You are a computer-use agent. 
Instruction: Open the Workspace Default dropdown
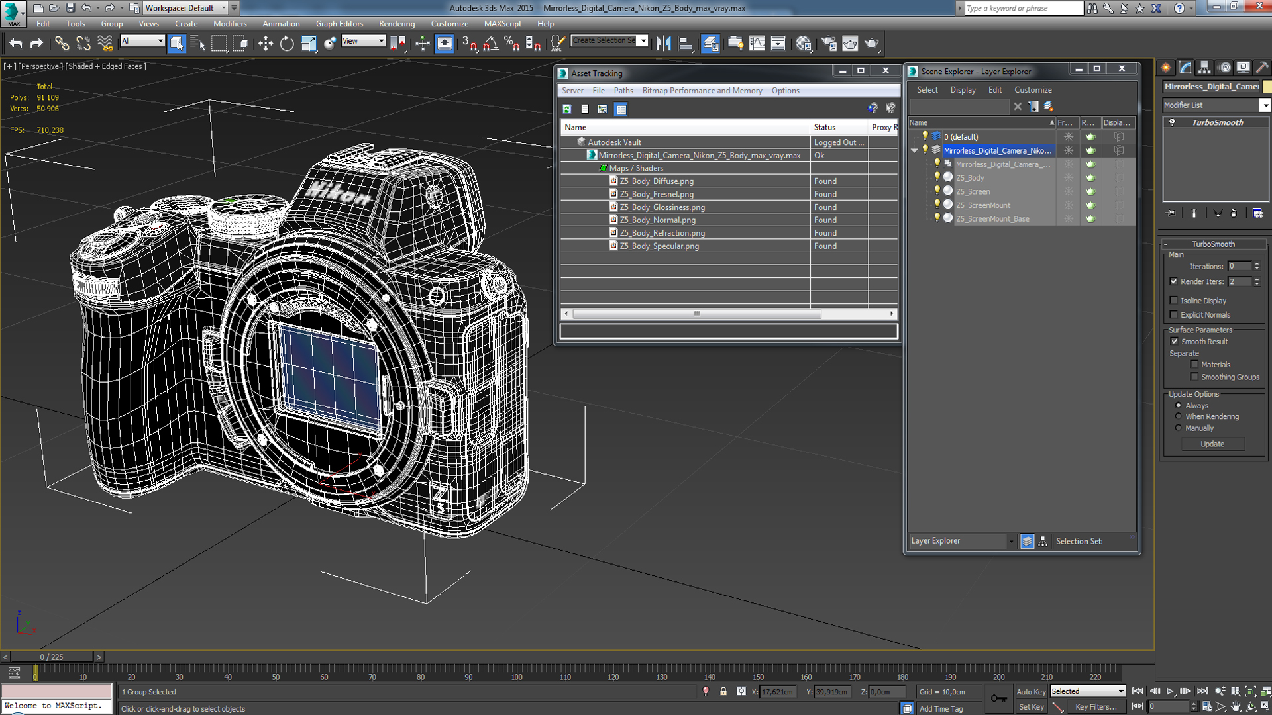click(185, 8)
